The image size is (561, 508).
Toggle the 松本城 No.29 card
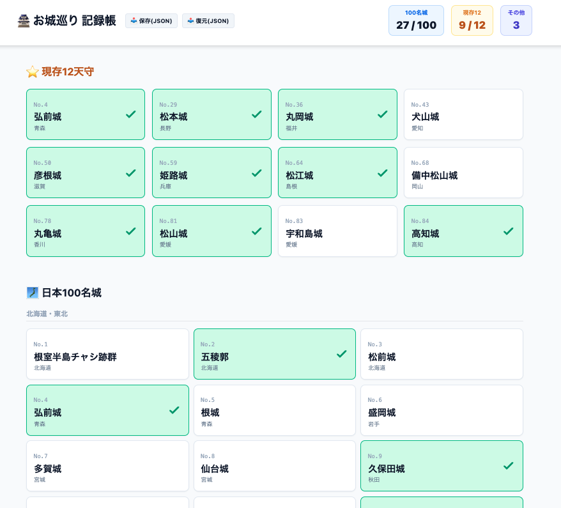coord(211,114)
